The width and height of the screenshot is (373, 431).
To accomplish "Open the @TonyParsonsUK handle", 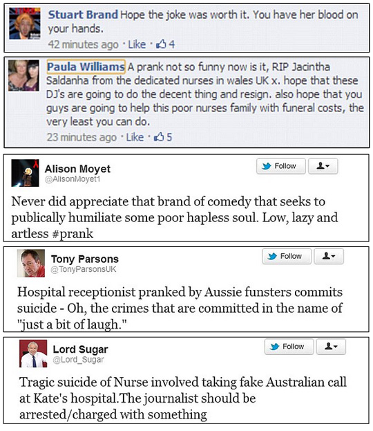I will pyautogui.click(x=84, y=269).
